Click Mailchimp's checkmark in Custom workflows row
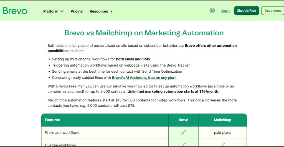The width and height of the screenshot is (284, 147). click(222, 145)
